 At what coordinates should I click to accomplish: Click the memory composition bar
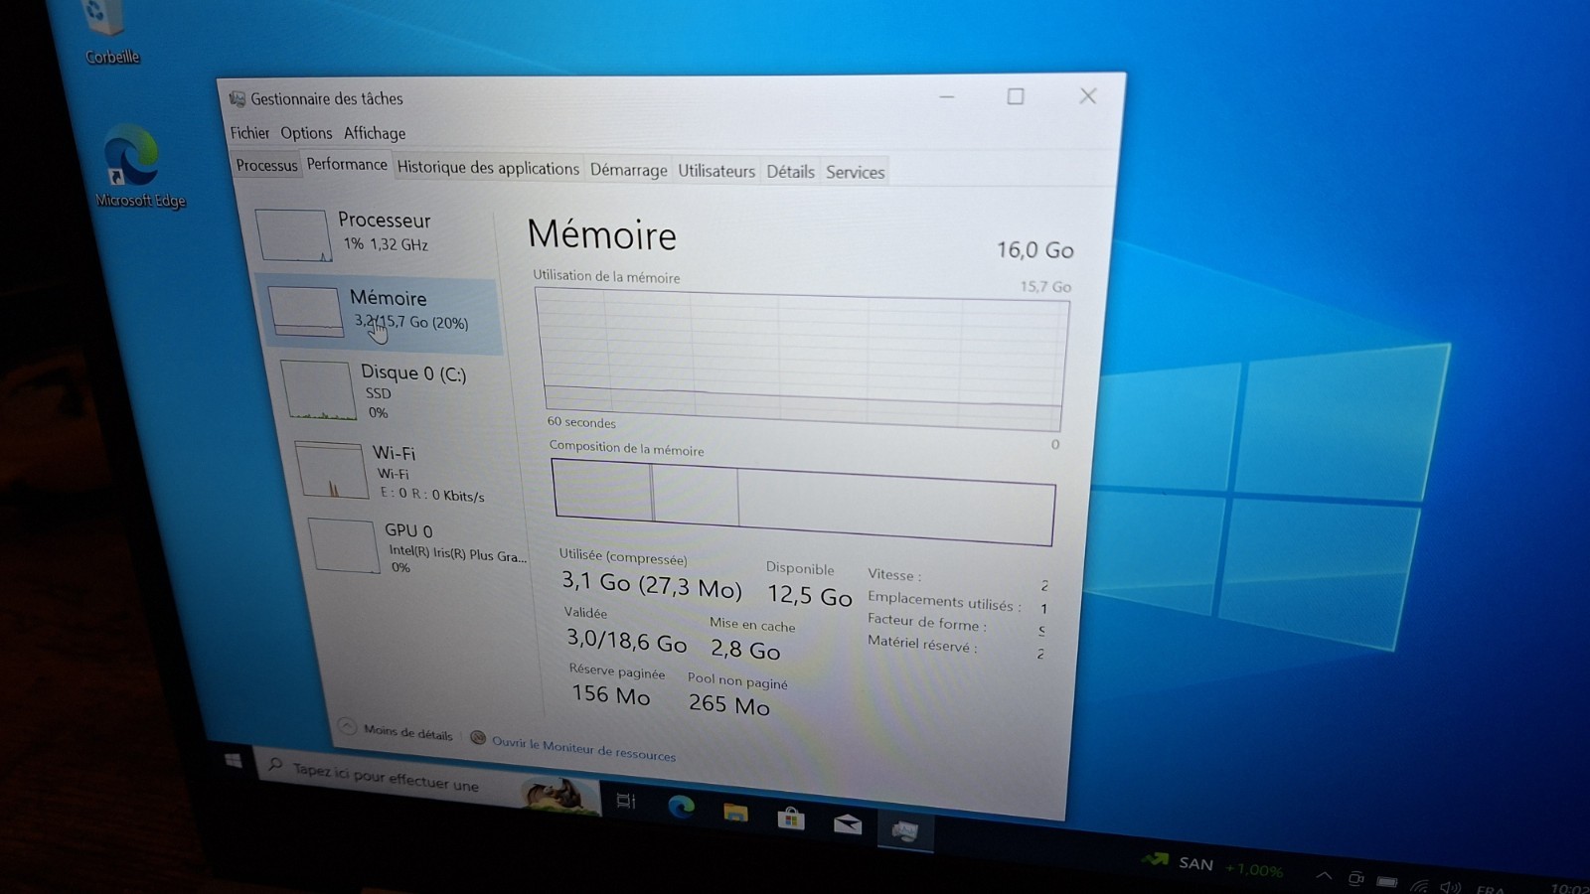coord(804,502)
